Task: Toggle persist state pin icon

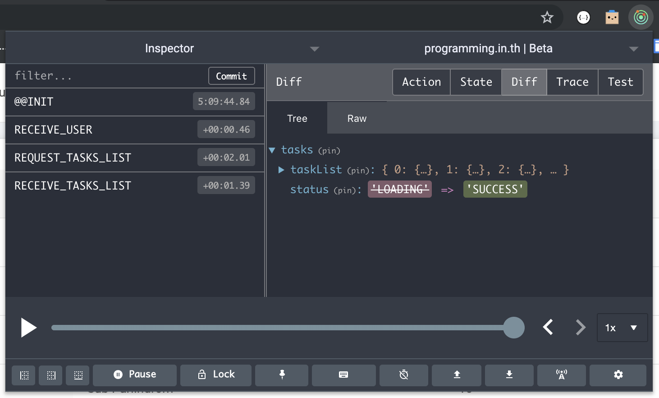Action: coord(282,375)
